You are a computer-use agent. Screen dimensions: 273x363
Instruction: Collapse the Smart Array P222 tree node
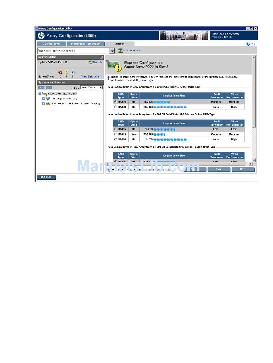point(40,94)
